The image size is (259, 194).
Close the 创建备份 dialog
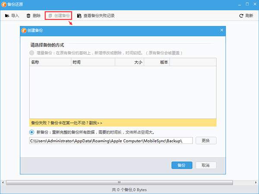click(x=222, y=30)
